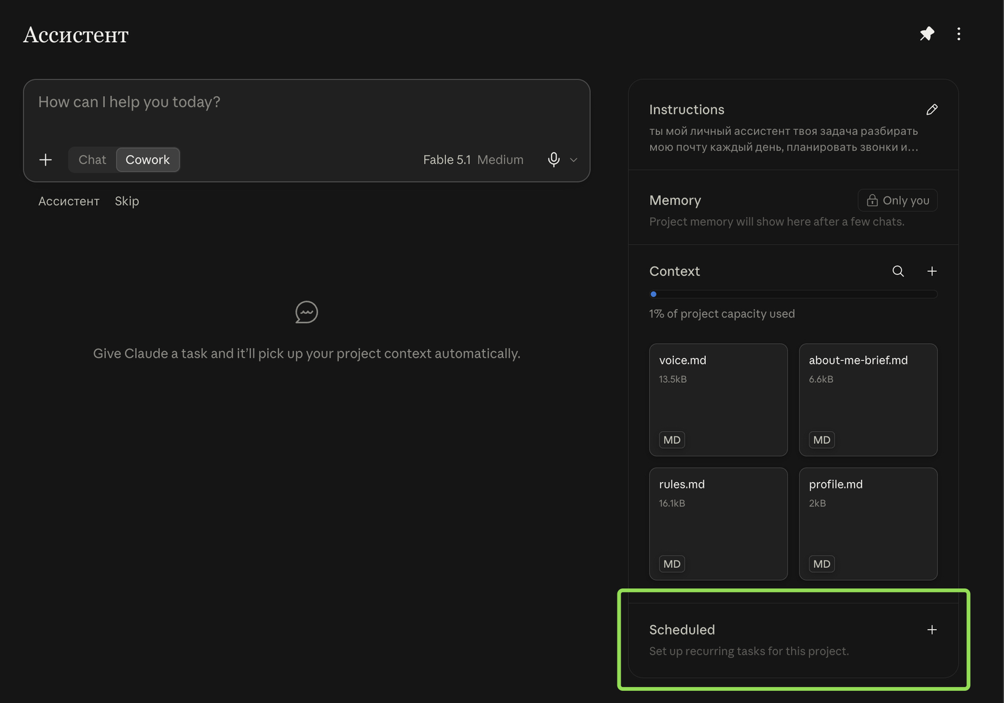Focus the How can I help you today field

pos(307,102)
